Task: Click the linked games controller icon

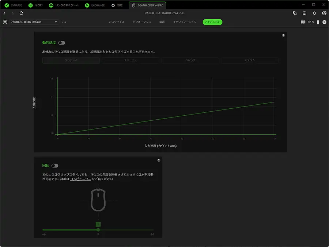Action: 51,5
